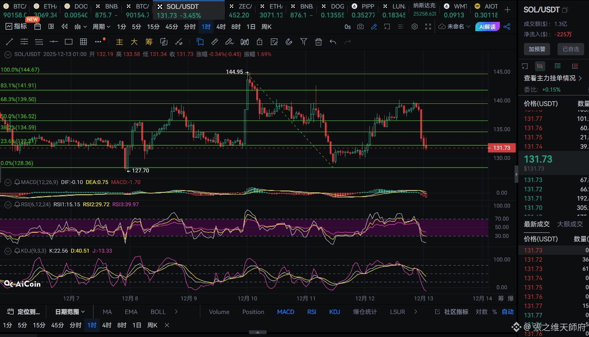Select the ruler measurement tool
Image resolution: width=589 pixels, height=337 pixels.
[x=214, y=42]
